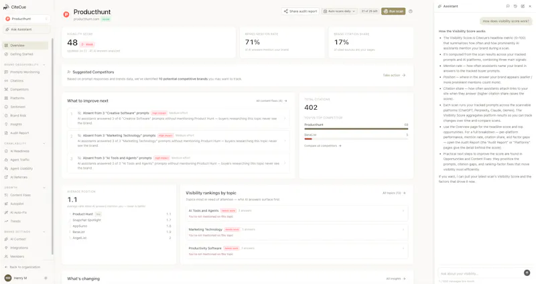Click the CiteCue logo icon

(x=6, y=7)
